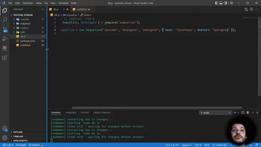Change file encoding UTF-8
Screen dimensions: 261x147
pyautogui.click(x=198, y=145)
